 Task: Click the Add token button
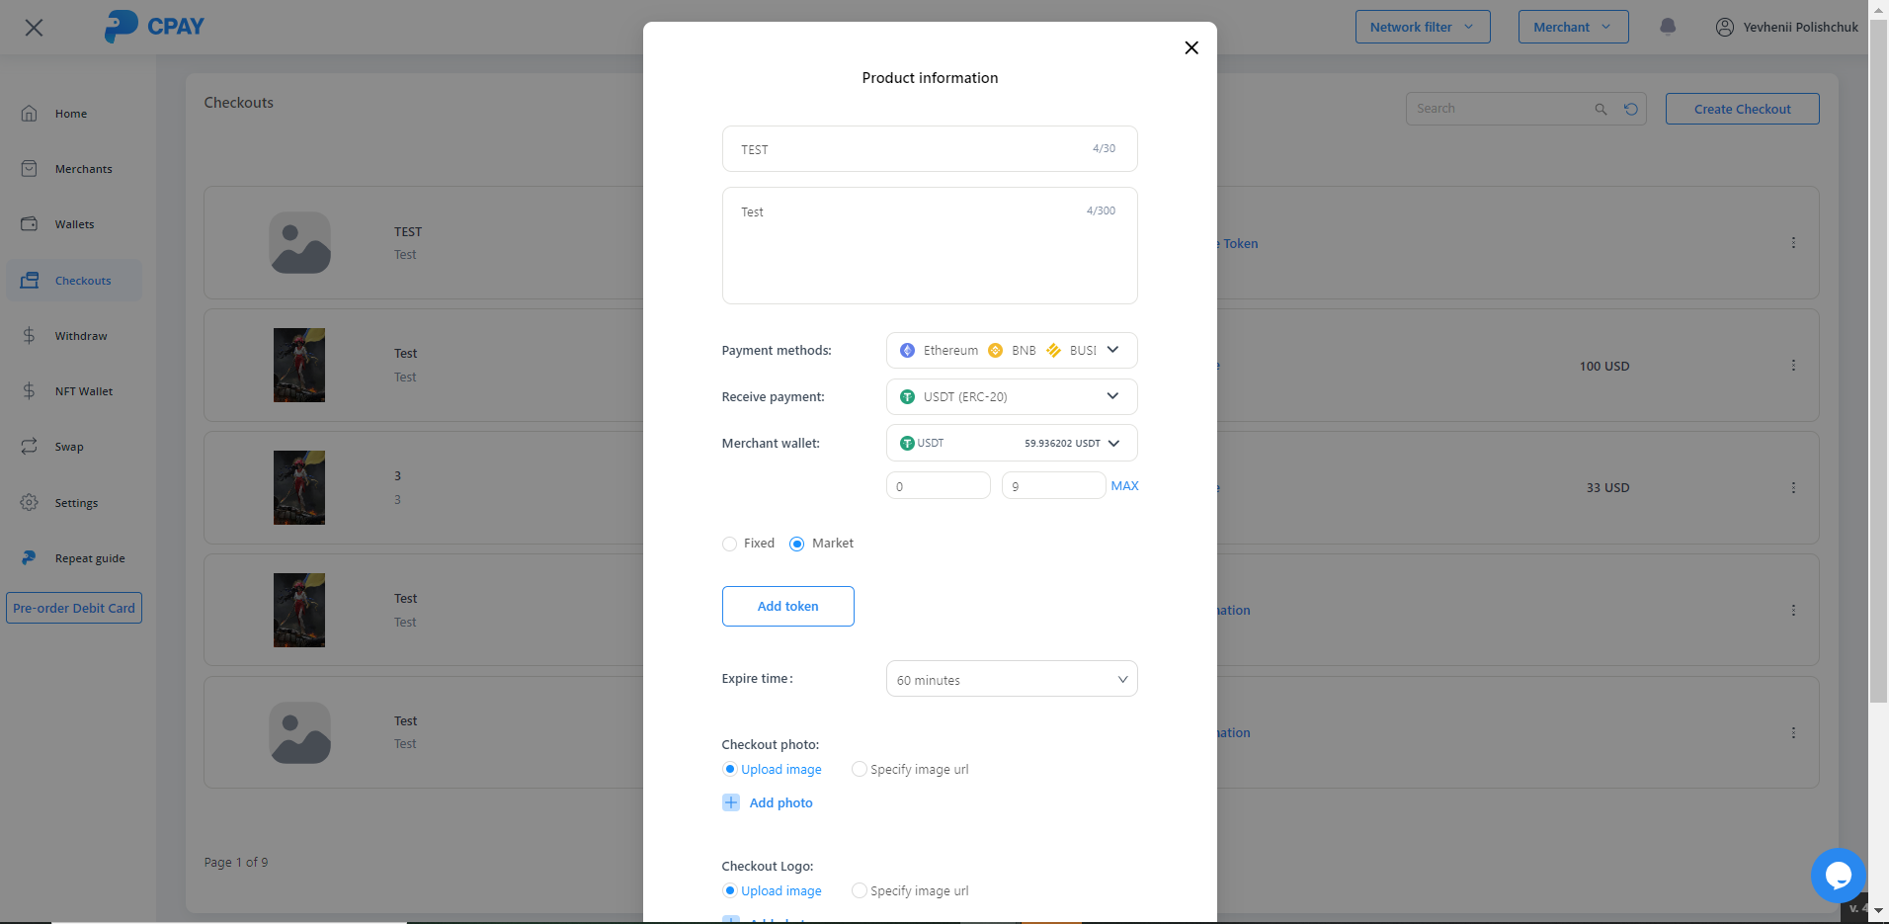pos(787,606)
